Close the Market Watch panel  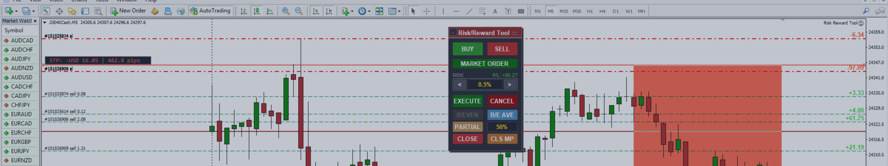(x=35, y=21)
